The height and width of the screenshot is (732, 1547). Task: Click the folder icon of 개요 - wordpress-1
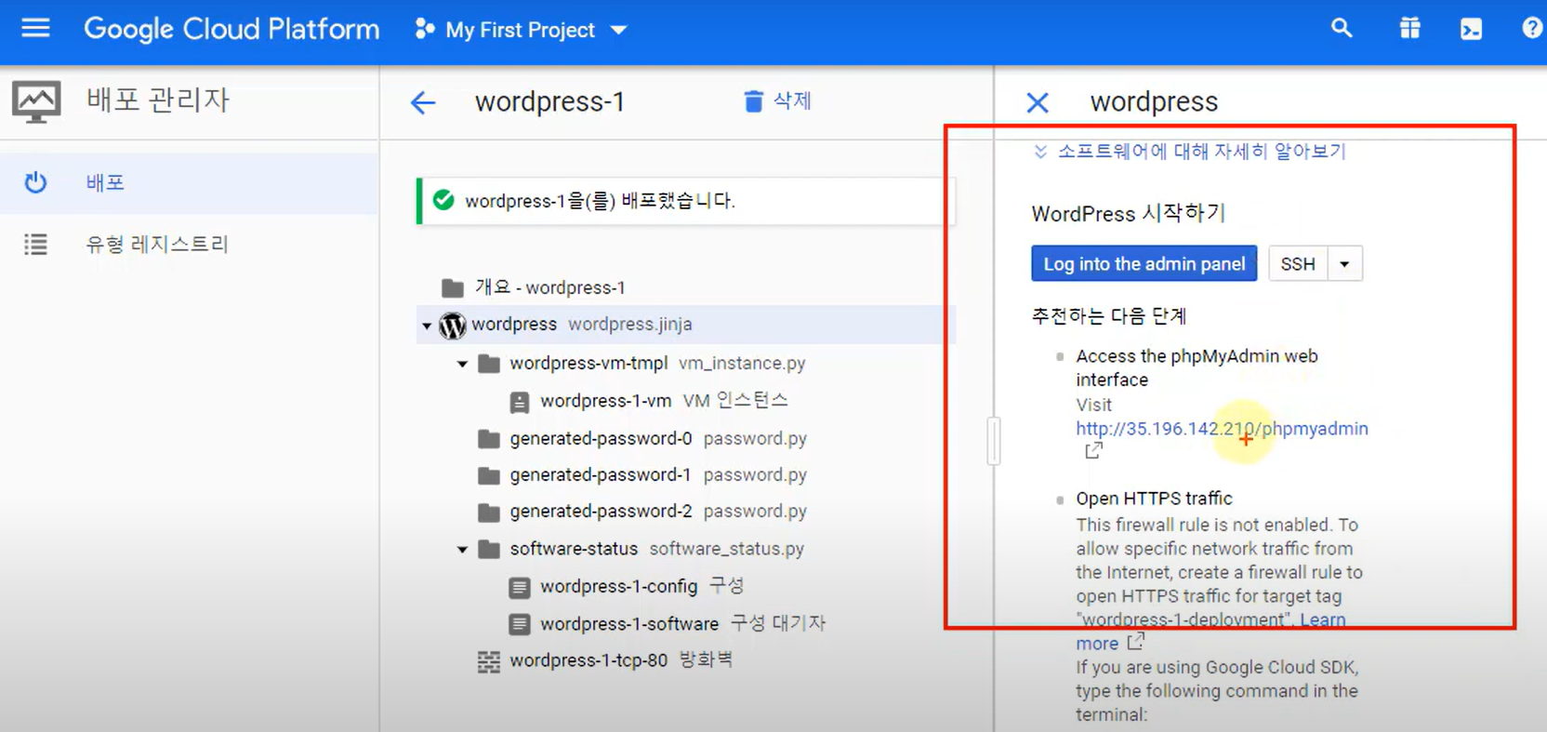tap(453, 287)
